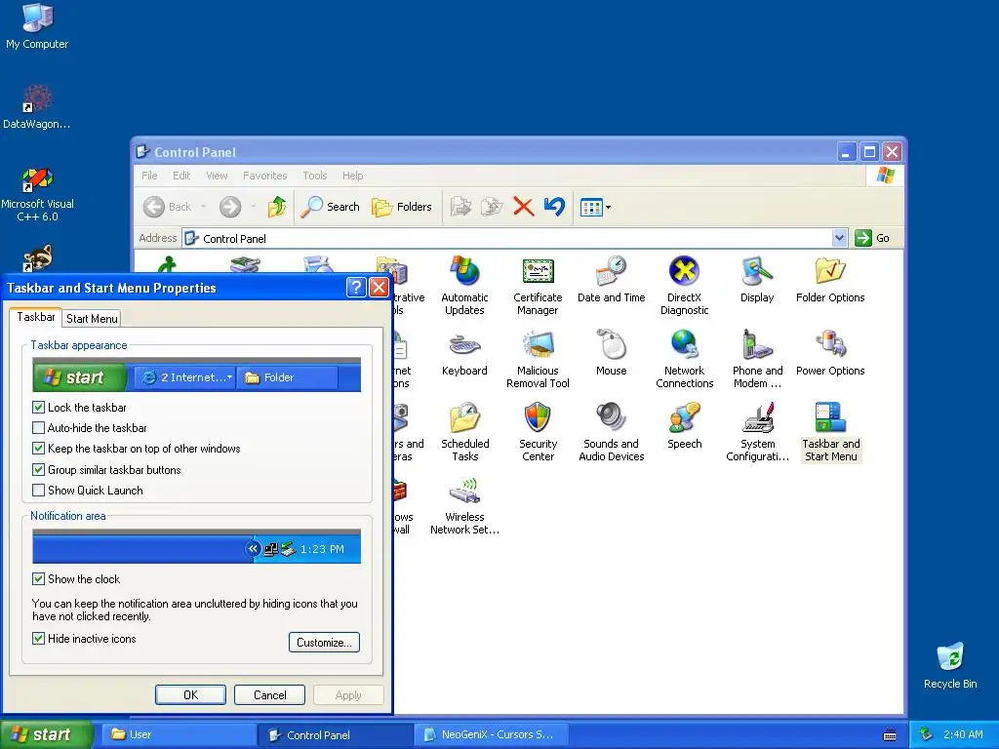
Task: Select My Computer desktop icon
Action: 37,25
